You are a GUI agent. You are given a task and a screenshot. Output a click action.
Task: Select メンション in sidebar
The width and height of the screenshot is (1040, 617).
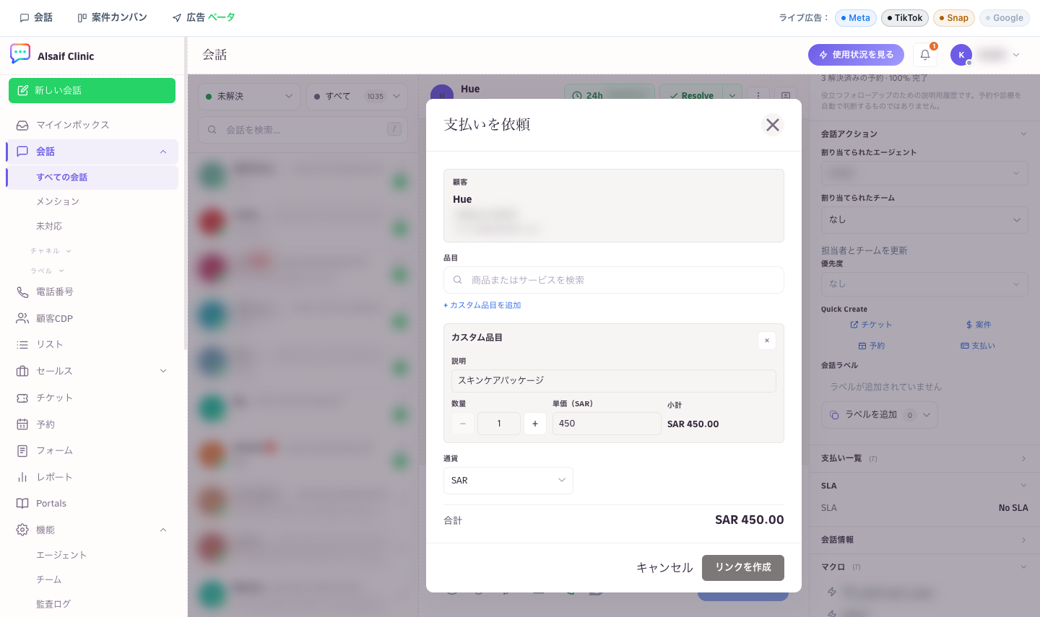point(58,201)
